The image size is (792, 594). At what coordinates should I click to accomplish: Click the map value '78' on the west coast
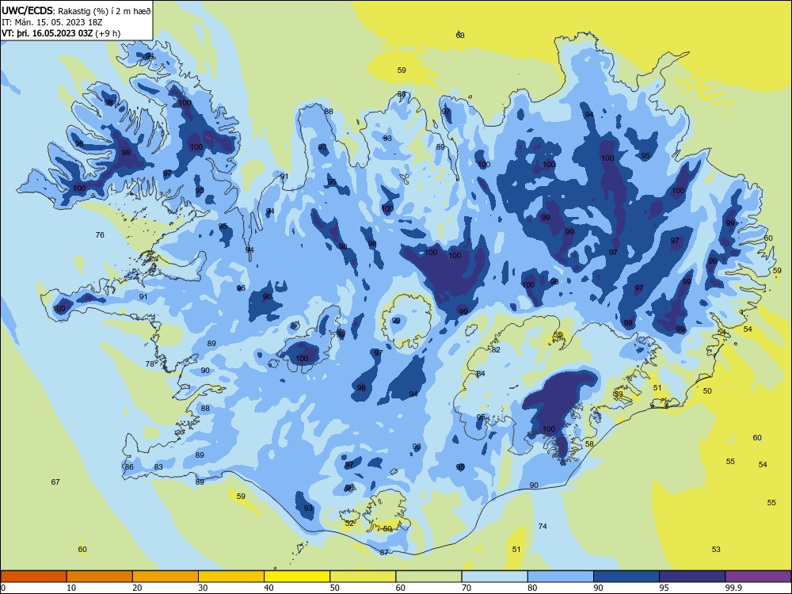[150, 364]
